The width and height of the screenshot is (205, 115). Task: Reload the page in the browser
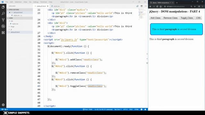pos(157,6)
